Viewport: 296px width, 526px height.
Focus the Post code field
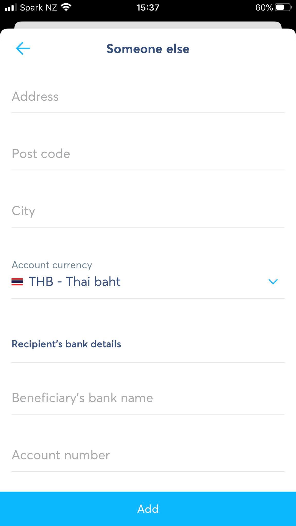(148, 154)
